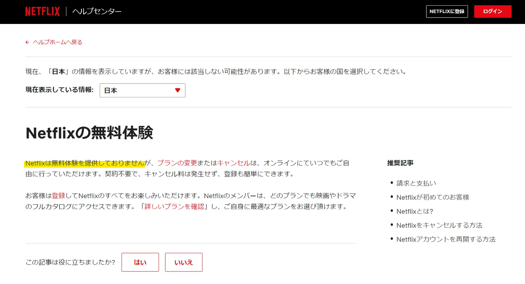Click the highlighted text Netflixは無料体験を提供しておりません
This screenshot has width=525, height=284.
[x=85, y=163]
